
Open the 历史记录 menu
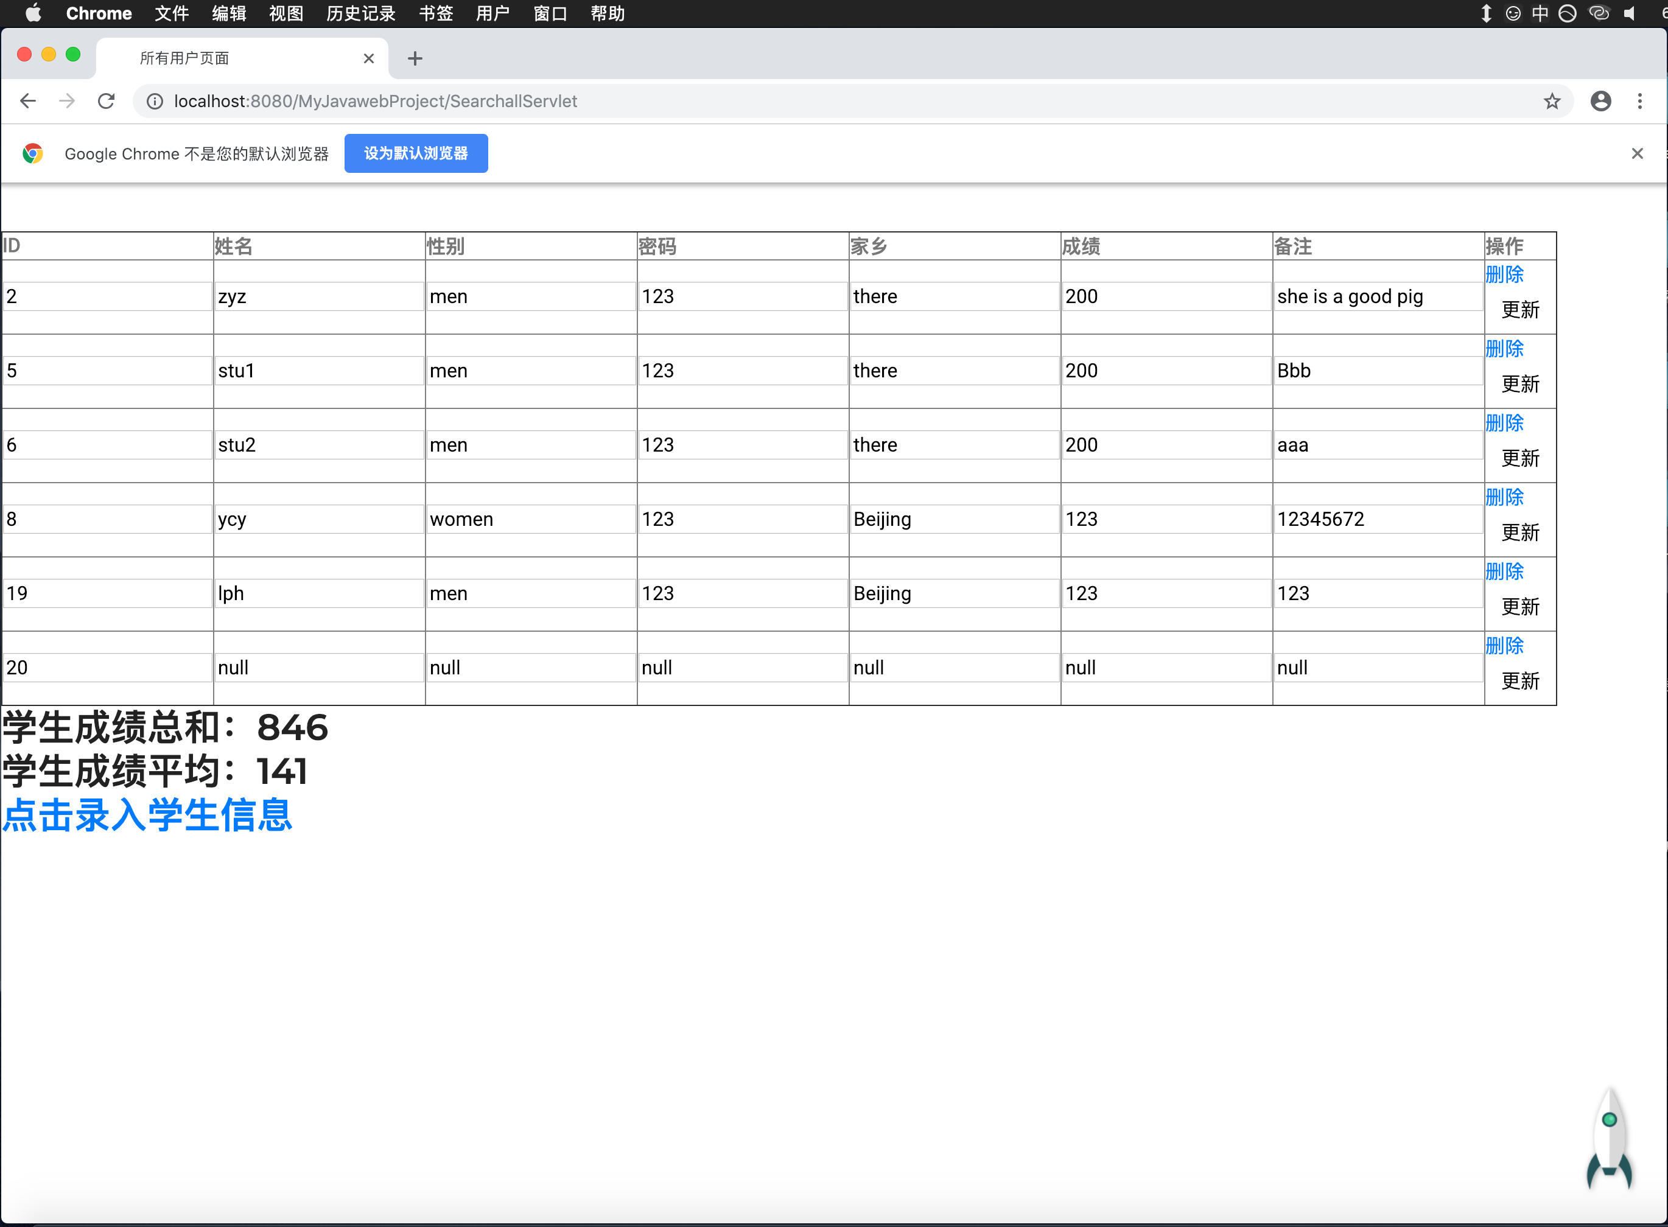tap(360, 13)
